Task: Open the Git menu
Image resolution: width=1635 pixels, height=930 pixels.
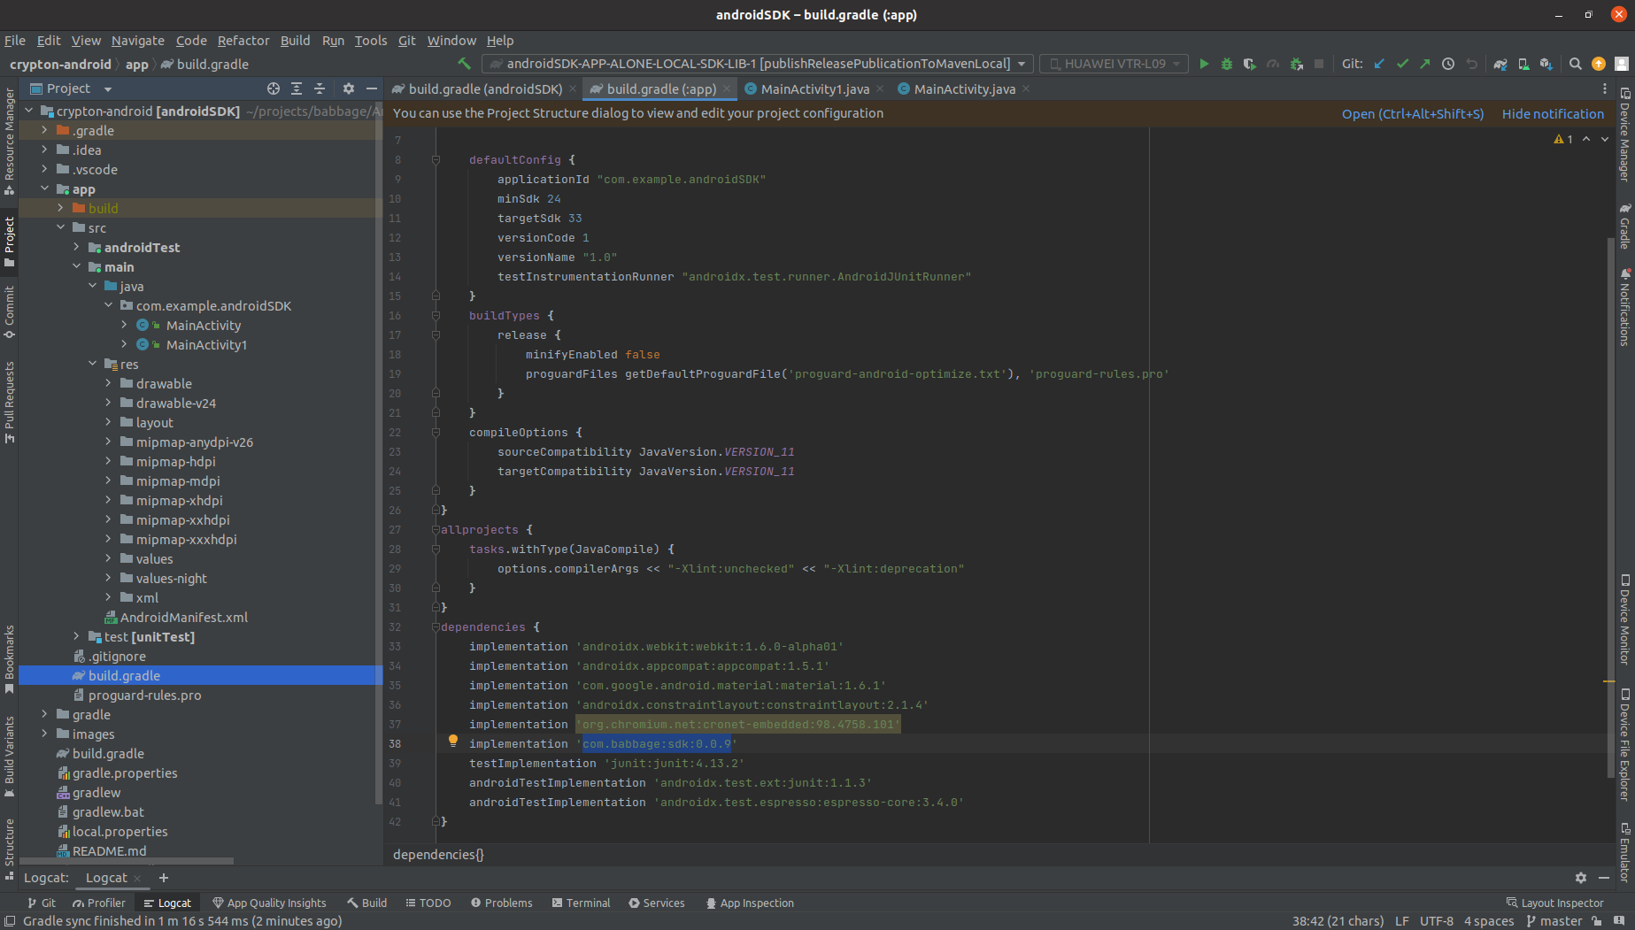Action: (x=406, y=41)
